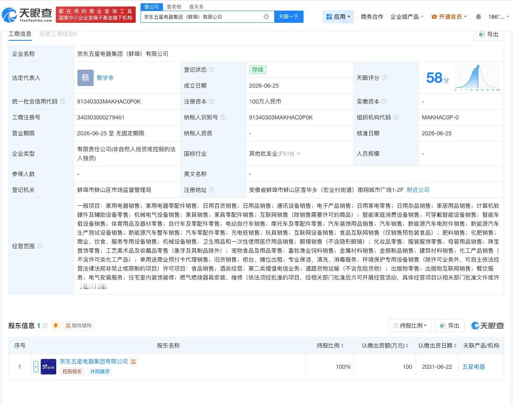Open the notification bell icon
The height and width of the screenshot is (405, 513).
[x=478, y=17]
